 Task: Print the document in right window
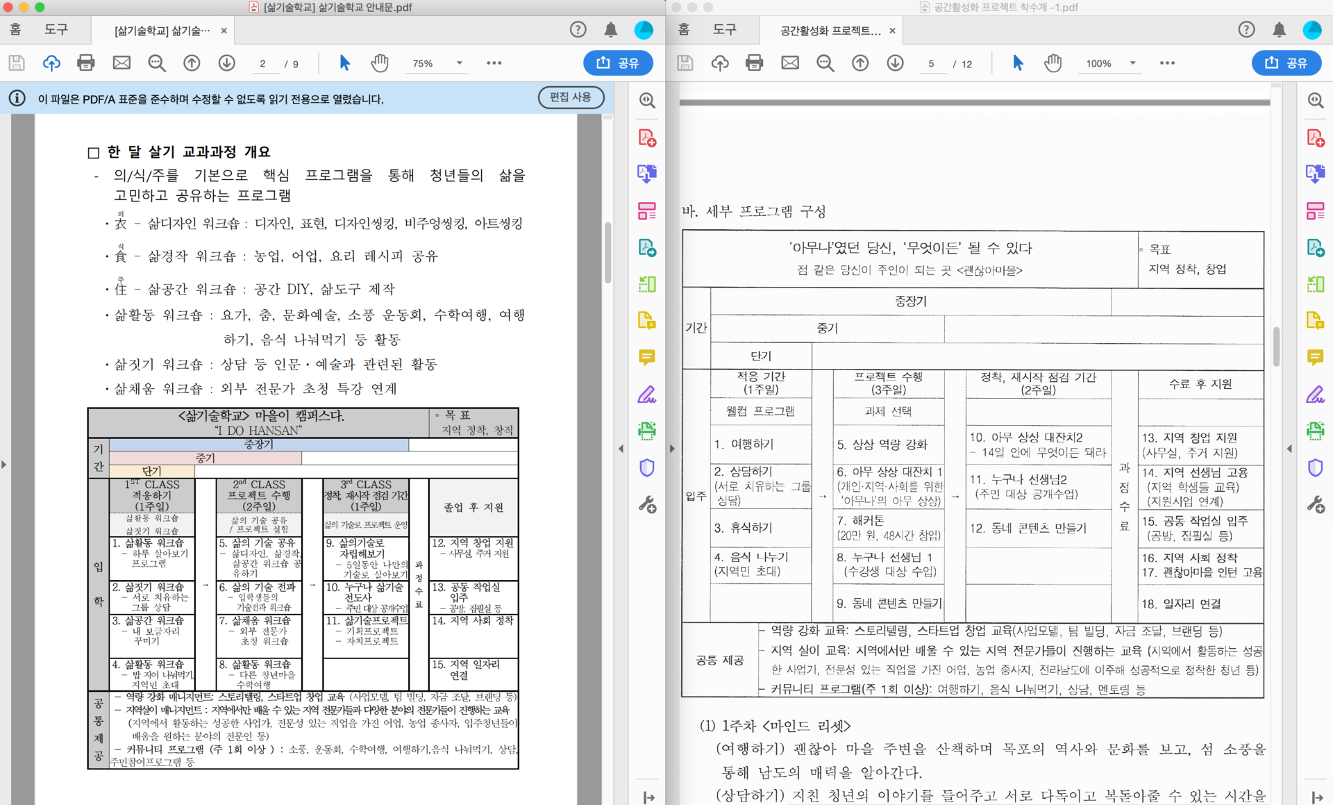(755, 63)
